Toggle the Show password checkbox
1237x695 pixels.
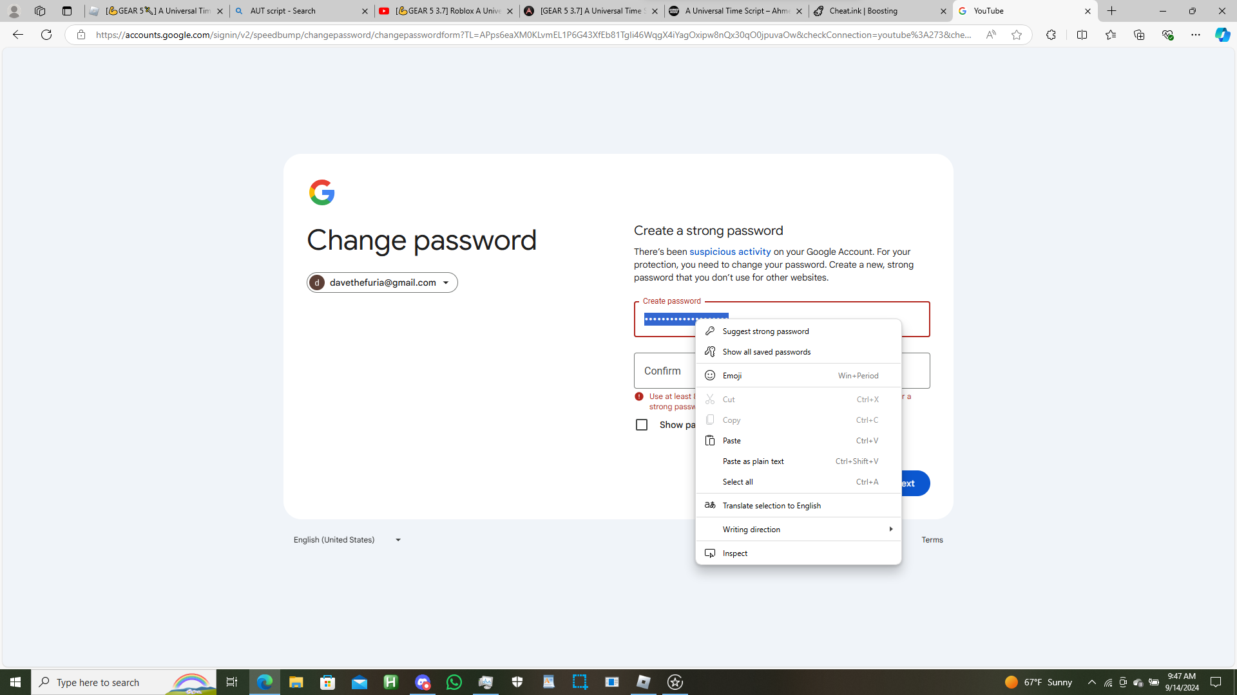[642, 425]
